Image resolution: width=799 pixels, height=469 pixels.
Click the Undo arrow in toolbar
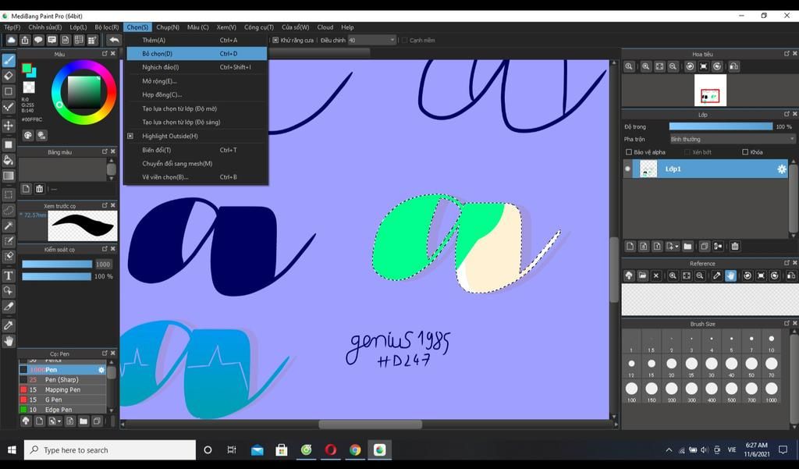tap(114, 40)
